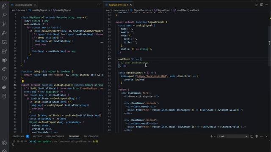
Task: Click 'hmr update' message in terminal
Action: (x=44, y=141)
